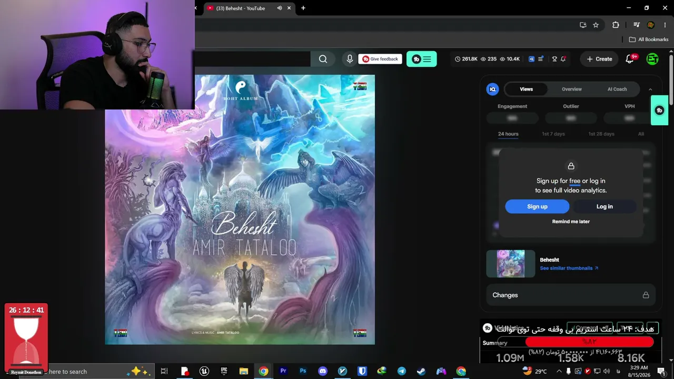Click the page scrollbar up arrow
This screenshot has height=379, width=674.
pos(671,52)
